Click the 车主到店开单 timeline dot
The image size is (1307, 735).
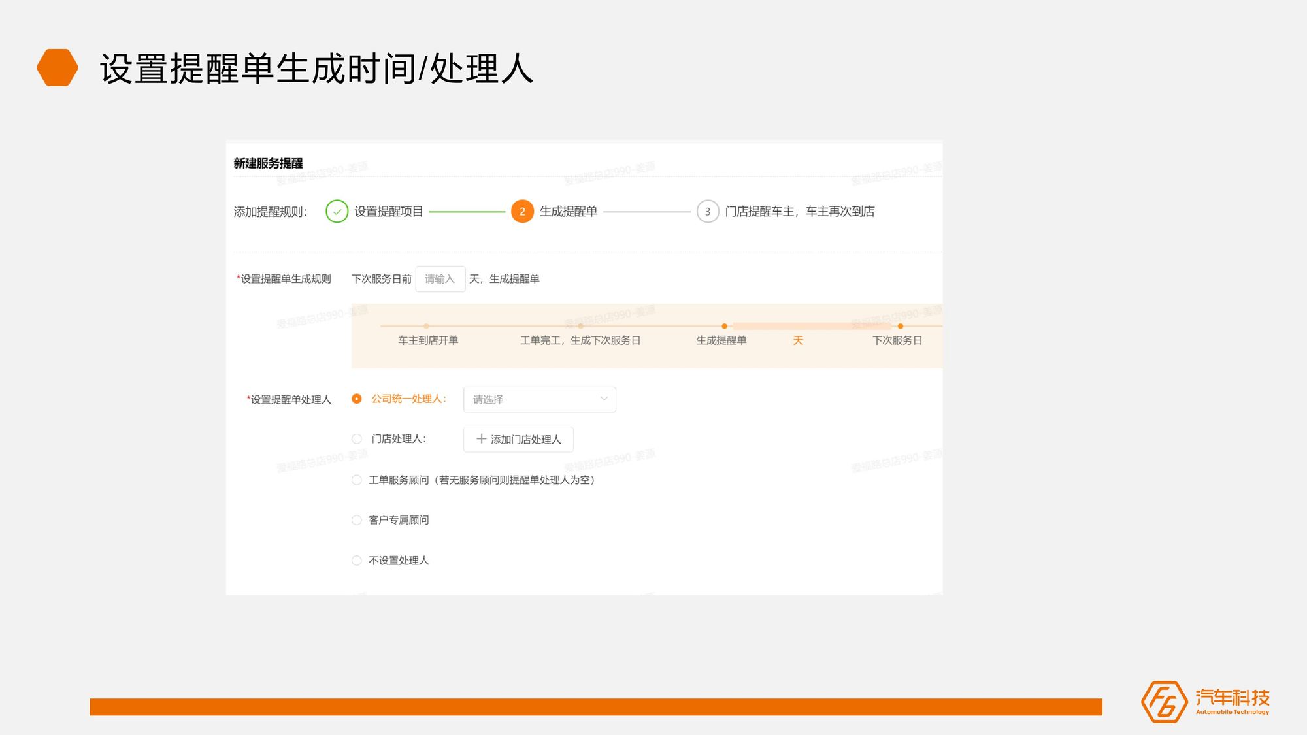[426, 326]
